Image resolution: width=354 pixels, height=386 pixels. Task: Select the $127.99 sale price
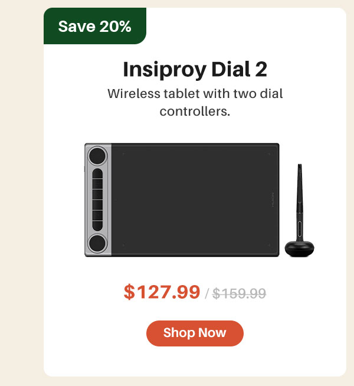pyautogui.click(x=162, y=292)
